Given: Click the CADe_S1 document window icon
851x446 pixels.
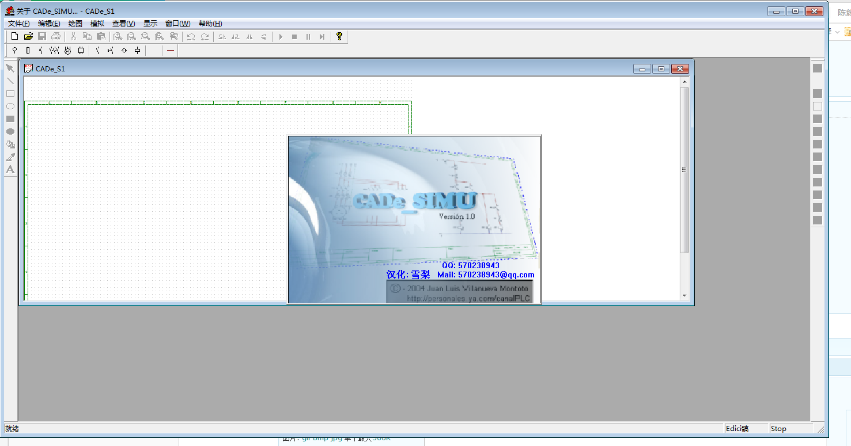Looking at the screenshot, I should pyautogui.click(x=28, y=68).
